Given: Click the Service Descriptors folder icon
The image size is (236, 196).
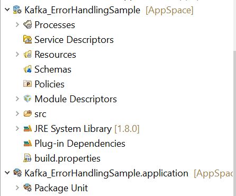Looking at the screenshot, I should coord(28,39).
